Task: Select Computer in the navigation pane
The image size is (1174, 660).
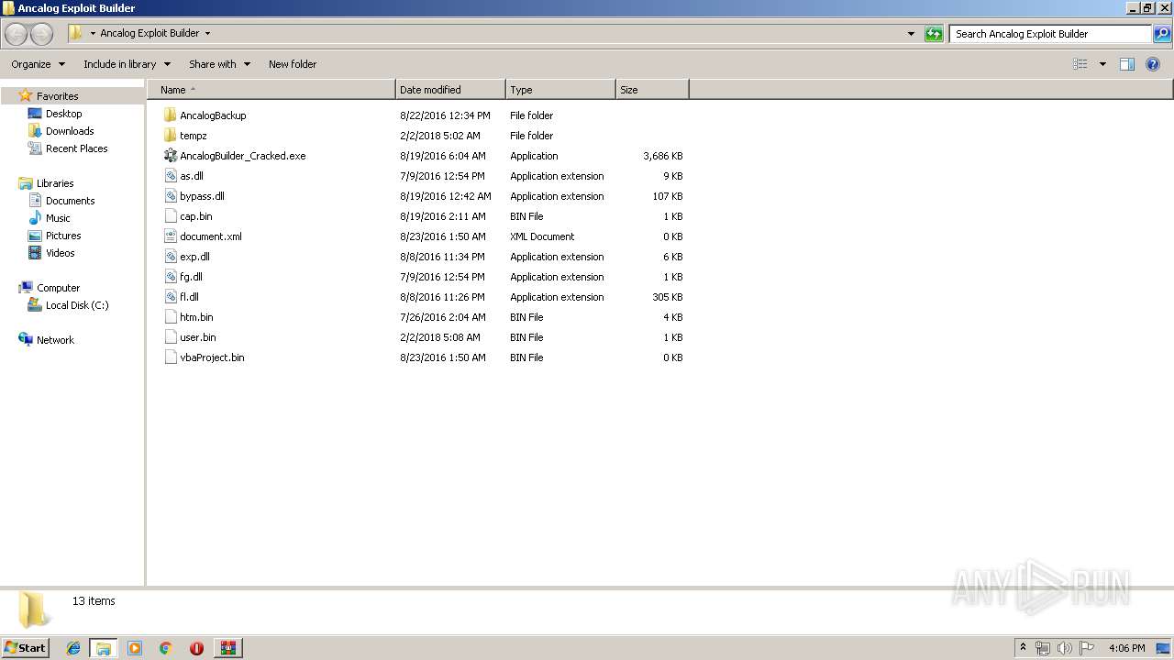Action: (58, 288)
